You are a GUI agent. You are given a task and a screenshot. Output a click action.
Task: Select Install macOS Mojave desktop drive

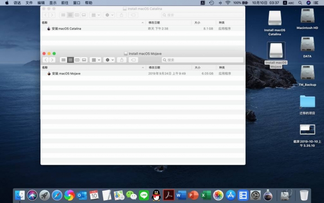276,51
